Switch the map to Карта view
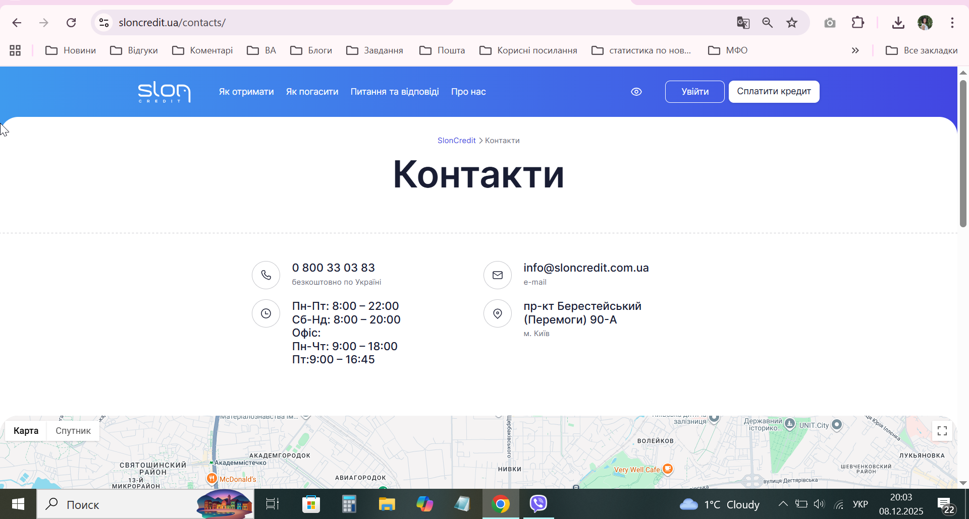The width and height of the screenshot is (969, 519). [26, 431]
